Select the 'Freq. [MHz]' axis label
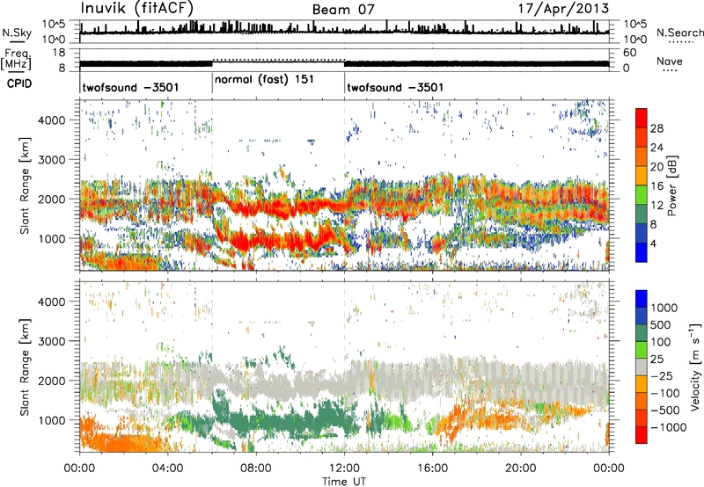The width and height of the screenshot is (704, 487). [17, 60]
